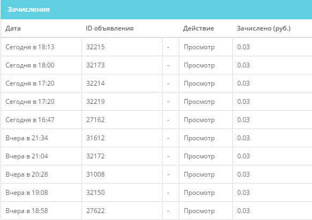Image resolution: width=312 pixels, height=220 pixels.
Task: Click the Зачисления panel header
Action: click(x=156, y=10)
